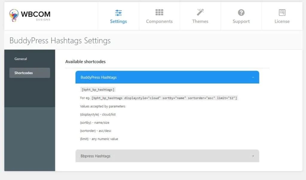Click the [bpht_bp_hashtags] shortcode snippet

point(98,90)
